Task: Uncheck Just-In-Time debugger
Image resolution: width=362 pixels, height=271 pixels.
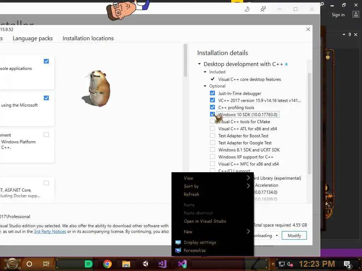Action: [212, 93]
